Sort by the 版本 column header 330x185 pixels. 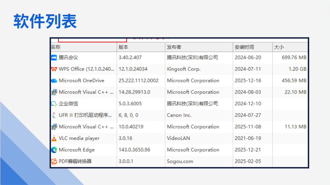click(123, 47)
